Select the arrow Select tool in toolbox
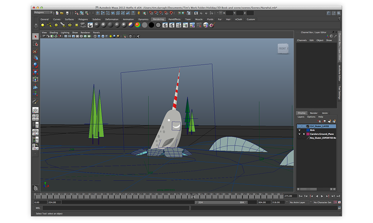 (35, 36)
